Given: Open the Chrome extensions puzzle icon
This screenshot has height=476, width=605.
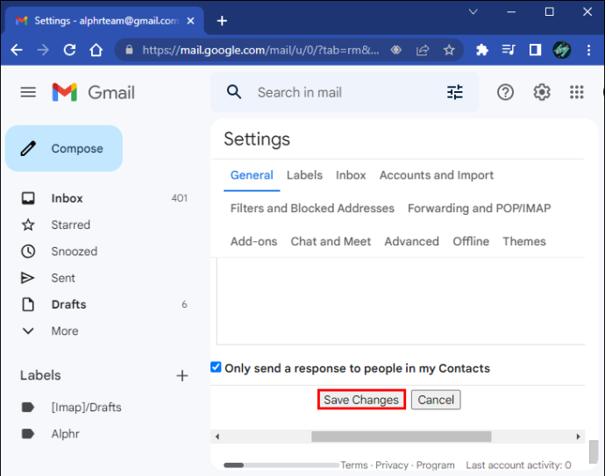Looking at the screenshot, I should click(482, 50).
